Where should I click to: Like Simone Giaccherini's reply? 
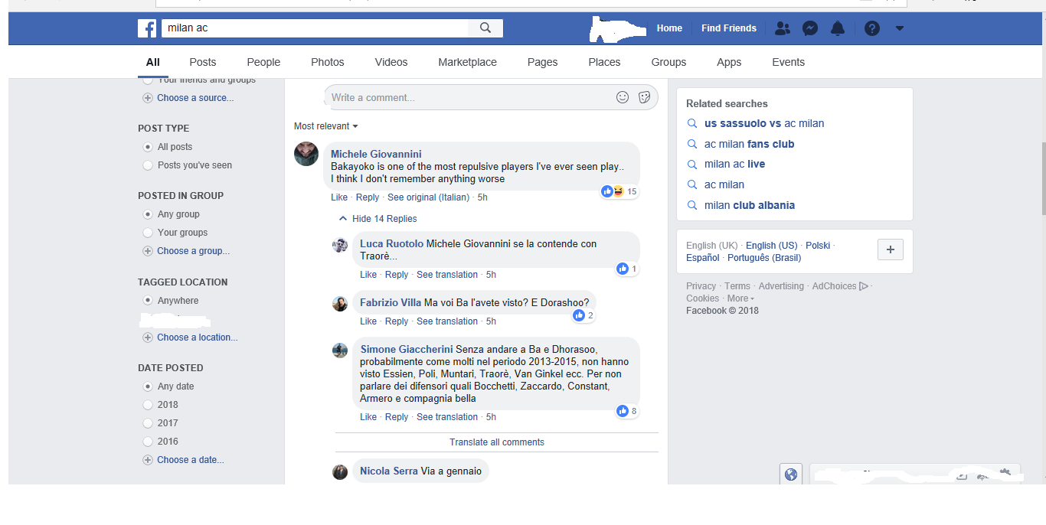tap(368, 417)
